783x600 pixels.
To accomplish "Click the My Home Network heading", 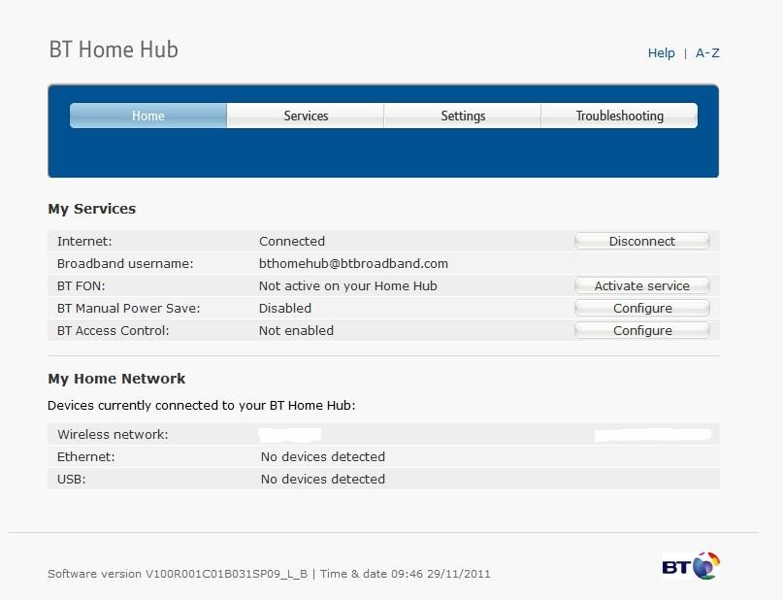I will (x=116, y=379).
